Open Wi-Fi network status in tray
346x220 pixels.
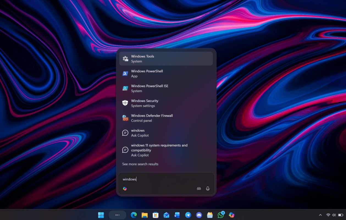(328, 215)
